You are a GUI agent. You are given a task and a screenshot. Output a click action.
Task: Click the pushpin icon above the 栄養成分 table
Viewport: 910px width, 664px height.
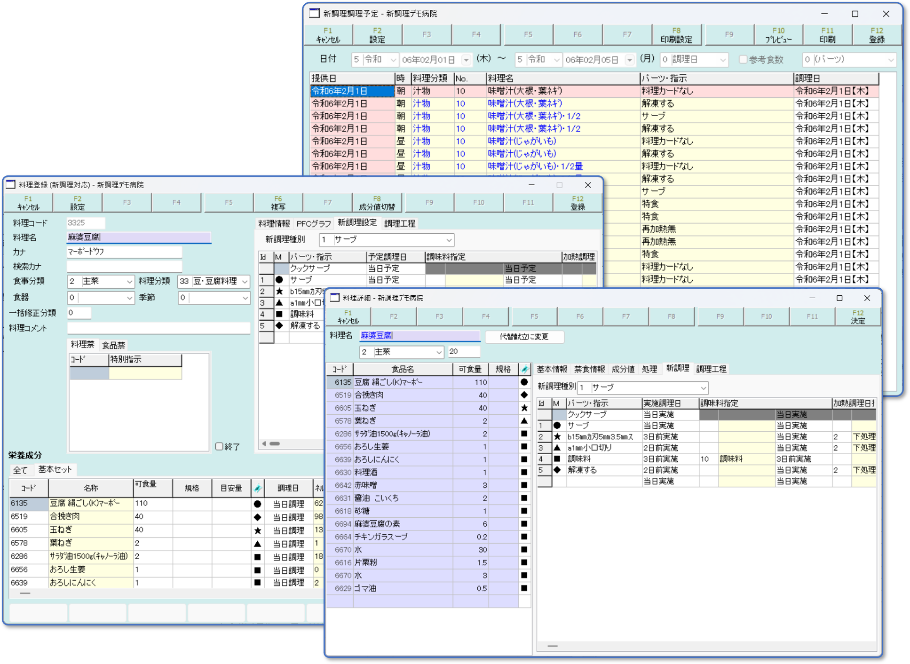coord(258,488)
